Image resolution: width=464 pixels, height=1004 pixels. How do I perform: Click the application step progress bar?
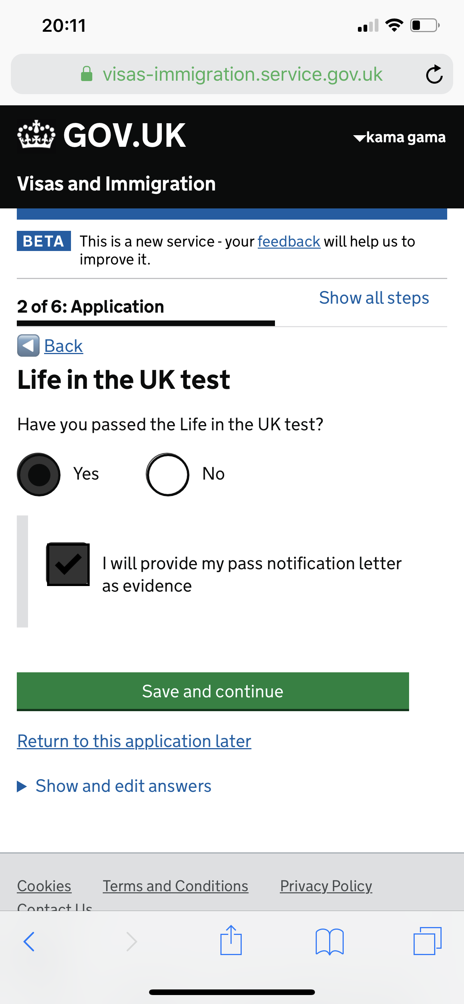[145, 323]
